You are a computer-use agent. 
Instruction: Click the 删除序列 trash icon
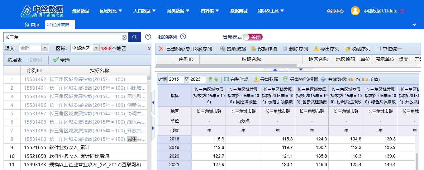(x=285, y=49)
